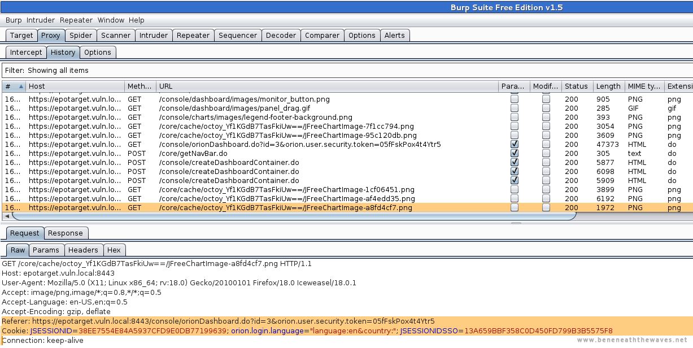Sort history by MIME type column header
This screenshot has height=348, width=693.
(x=644, y=86)
